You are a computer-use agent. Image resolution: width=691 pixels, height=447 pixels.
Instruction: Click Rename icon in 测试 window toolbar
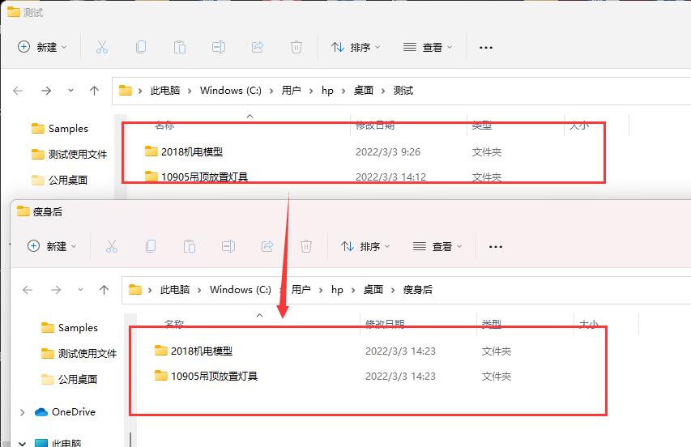click(219, 47)
